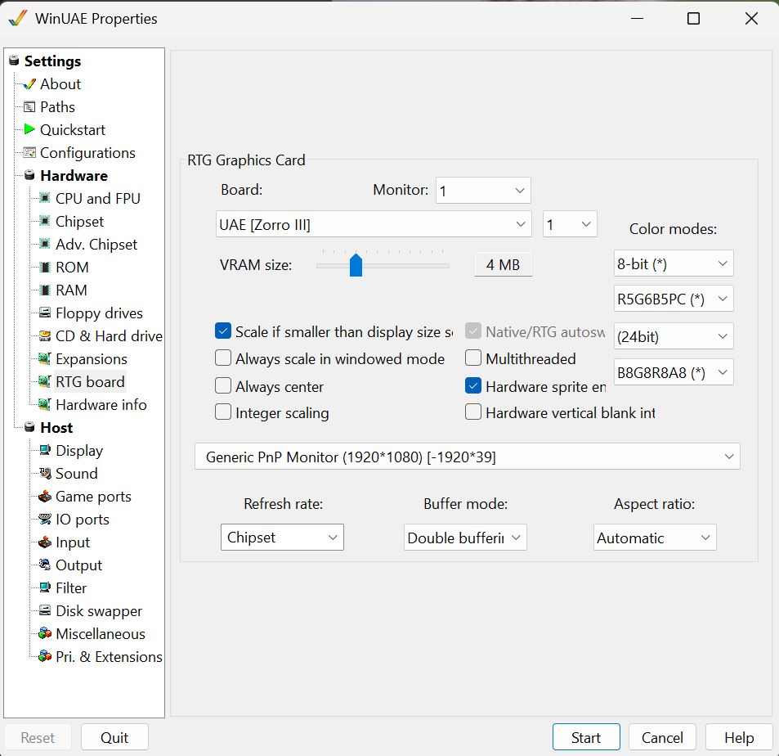This screenshot has width=779, height=756.
Task: Click the Miscellaneous icon in tree
Action: (x=45, y=633)
